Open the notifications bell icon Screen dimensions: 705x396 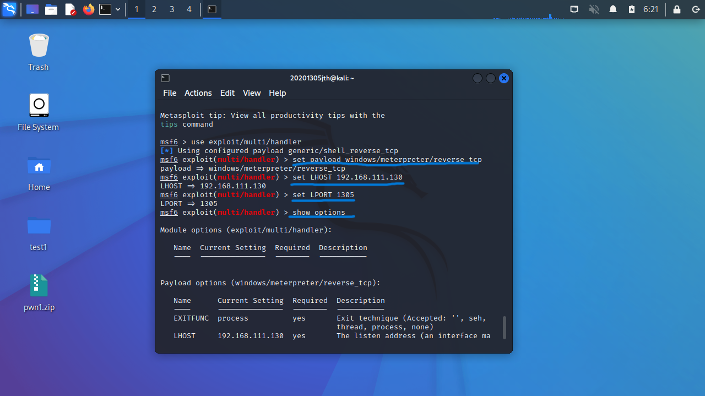click(613, 9)
